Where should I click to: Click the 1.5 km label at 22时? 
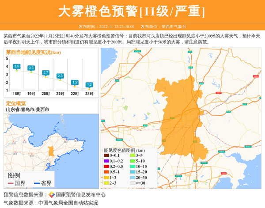tap(75, 82)
